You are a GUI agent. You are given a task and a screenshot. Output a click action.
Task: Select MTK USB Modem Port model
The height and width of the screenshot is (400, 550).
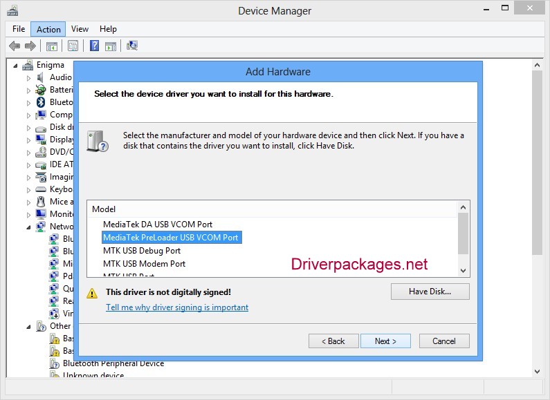click(x=144, y=264)
